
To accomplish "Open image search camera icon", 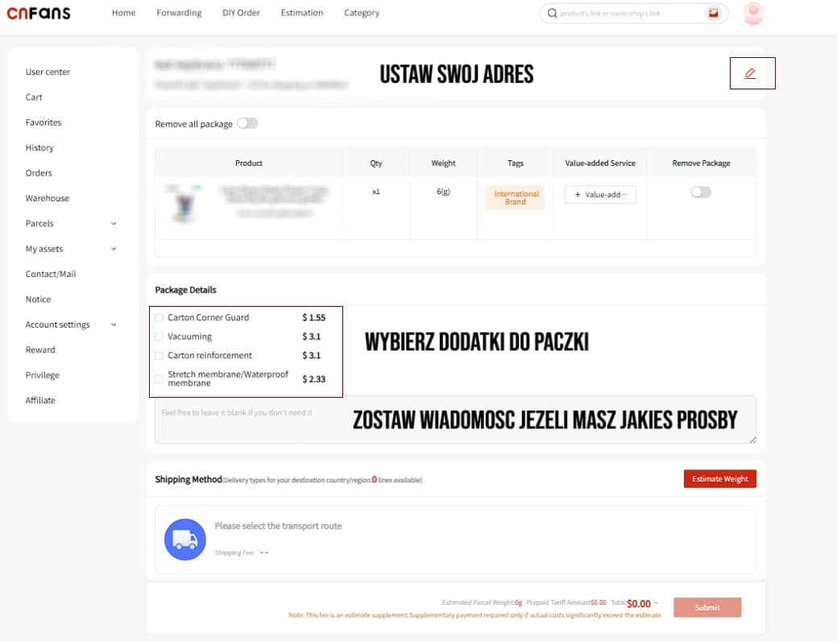I will pos(713,14).
